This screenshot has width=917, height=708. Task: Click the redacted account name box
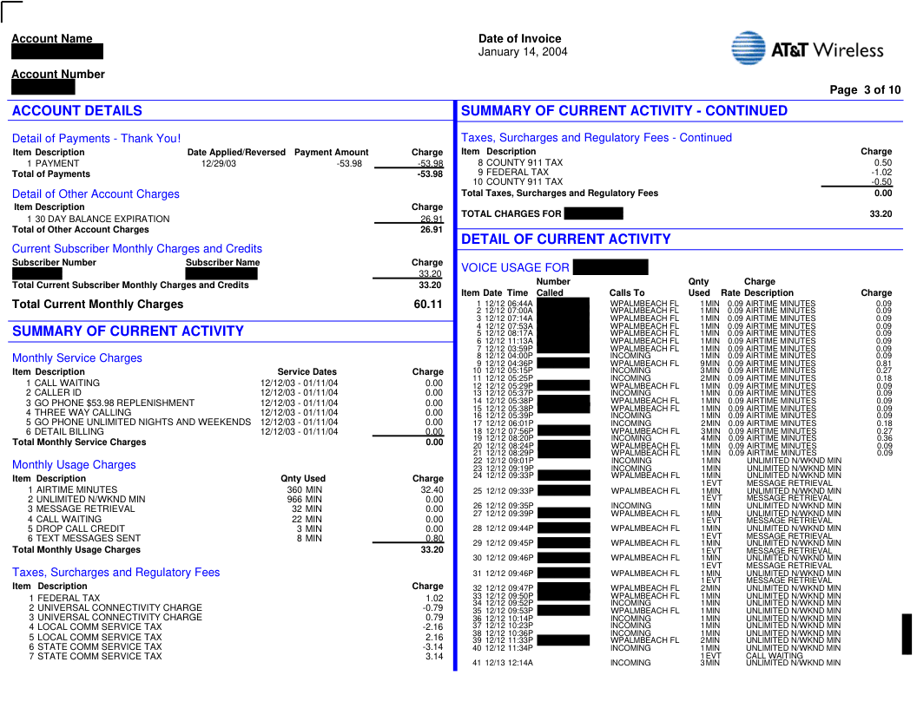coord(57,52)
